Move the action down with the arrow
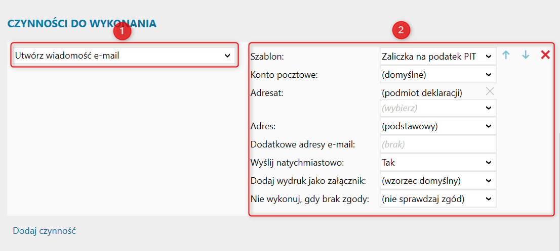The height and width of the screenshot is (251, 560). [526, 55]
